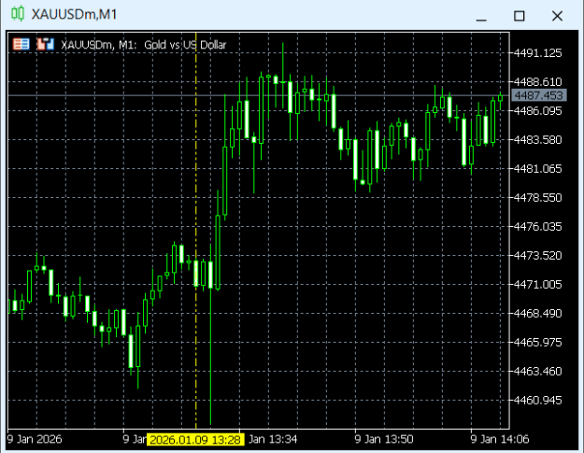Image resolution: width=584 pixels, height=453 pixels.
Task: Click price scale value 4471.005
Action: (538, 285)
